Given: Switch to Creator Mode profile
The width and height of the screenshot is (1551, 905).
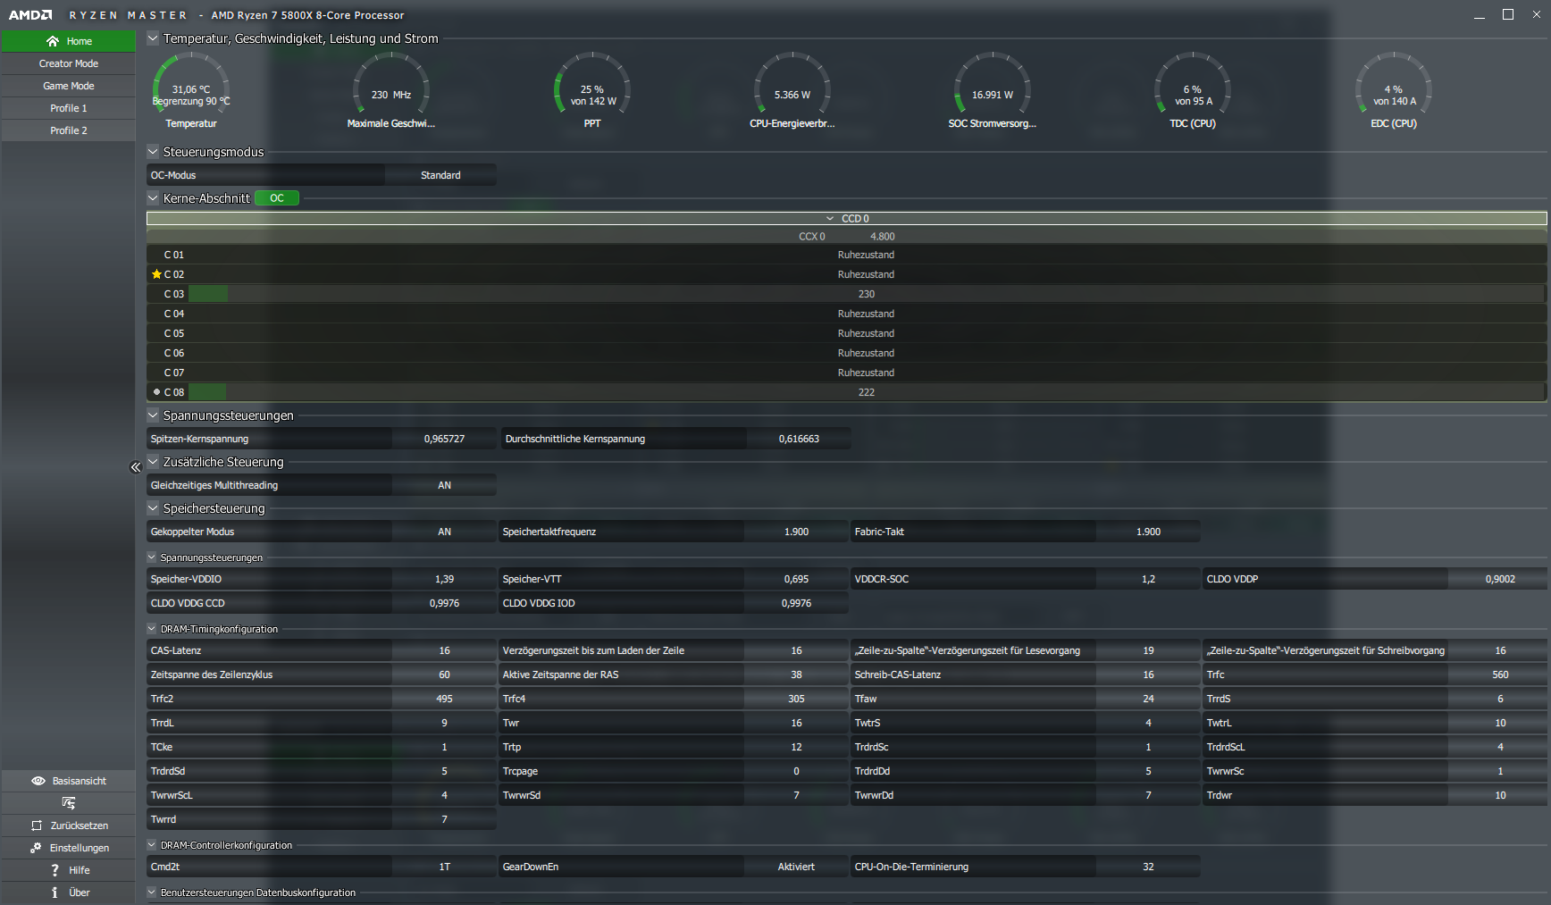Looking at the screenshot, I should point(69,63).
